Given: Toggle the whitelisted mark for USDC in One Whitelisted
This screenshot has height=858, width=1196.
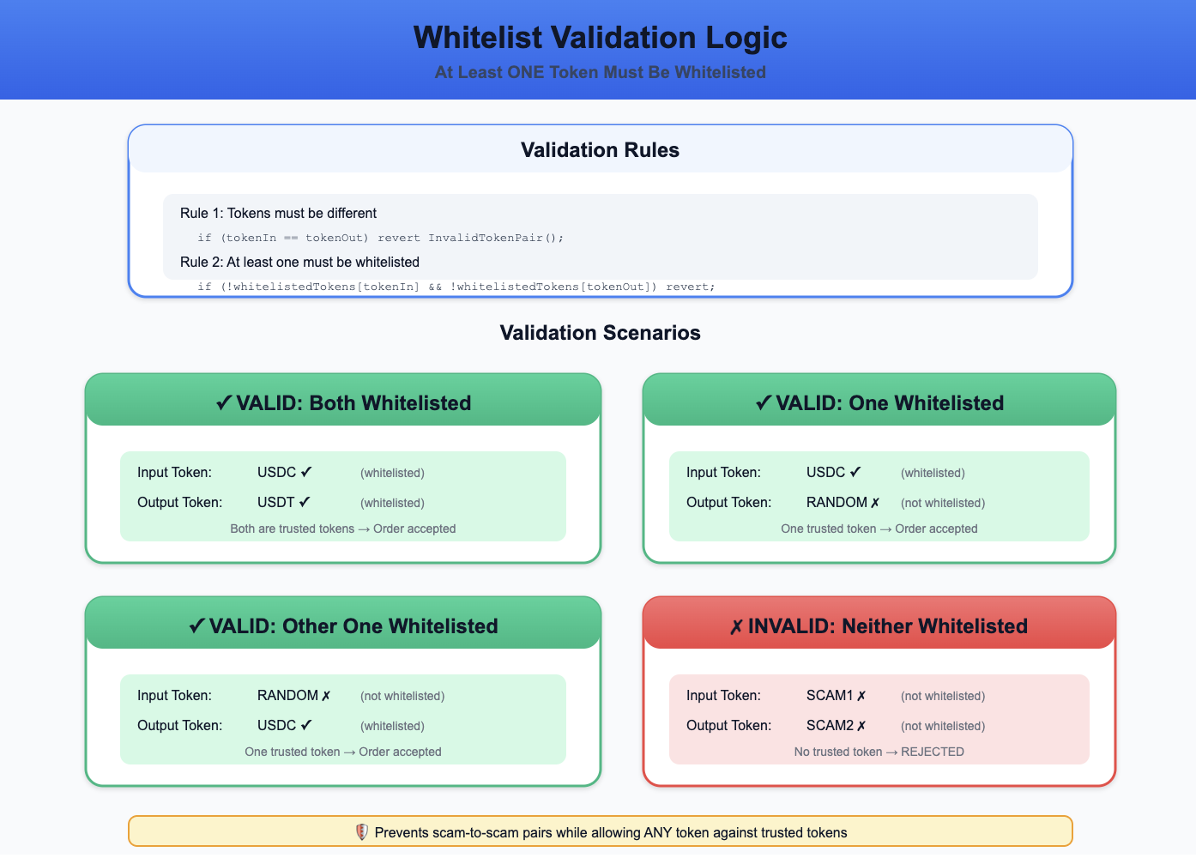Looking at the screenshot, I should [x=855, y=472].
